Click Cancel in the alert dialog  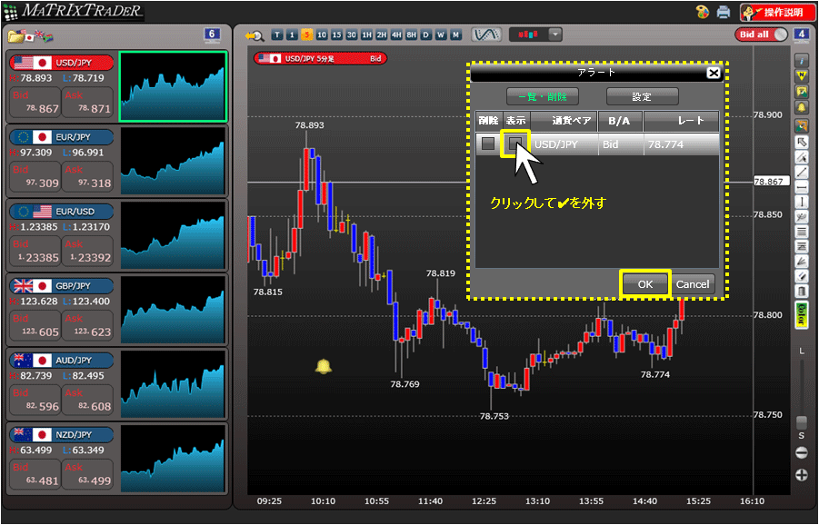tap(693, 284)
